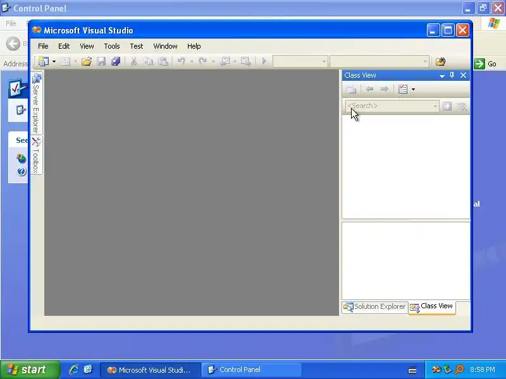
Task: Open the File menu in Control Panel
Action: (11, 23)
